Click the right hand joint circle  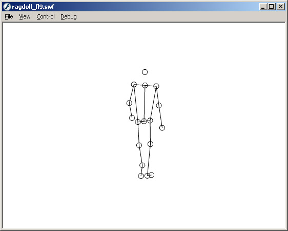point(162,128)
